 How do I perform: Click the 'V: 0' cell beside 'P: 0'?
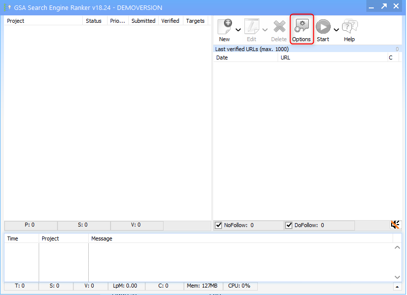136,225
